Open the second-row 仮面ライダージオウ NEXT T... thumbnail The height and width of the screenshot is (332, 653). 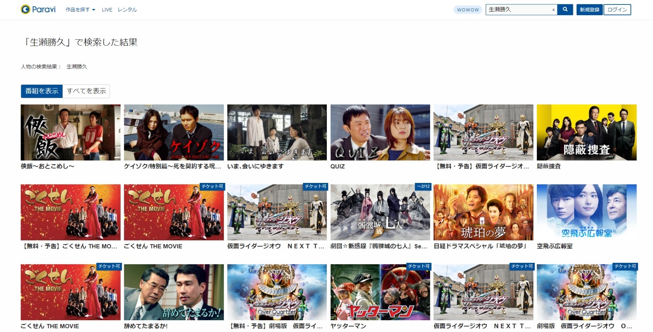(x=277, y=212)
